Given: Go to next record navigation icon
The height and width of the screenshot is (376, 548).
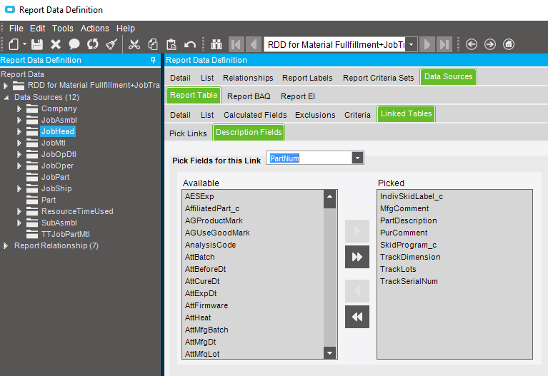Looking at the screenshot, I should [x=427, y=44].
